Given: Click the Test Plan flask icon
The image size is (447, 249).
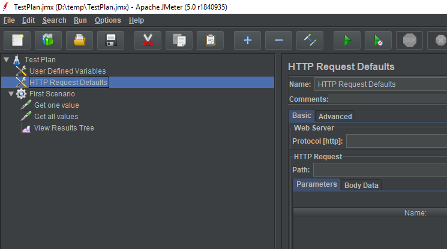Looking at the screenshot, I should pyautogui.click(x=17, y=60).
